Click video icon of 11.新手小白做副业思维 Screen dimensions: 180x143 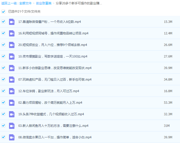[x=12, y=68]
